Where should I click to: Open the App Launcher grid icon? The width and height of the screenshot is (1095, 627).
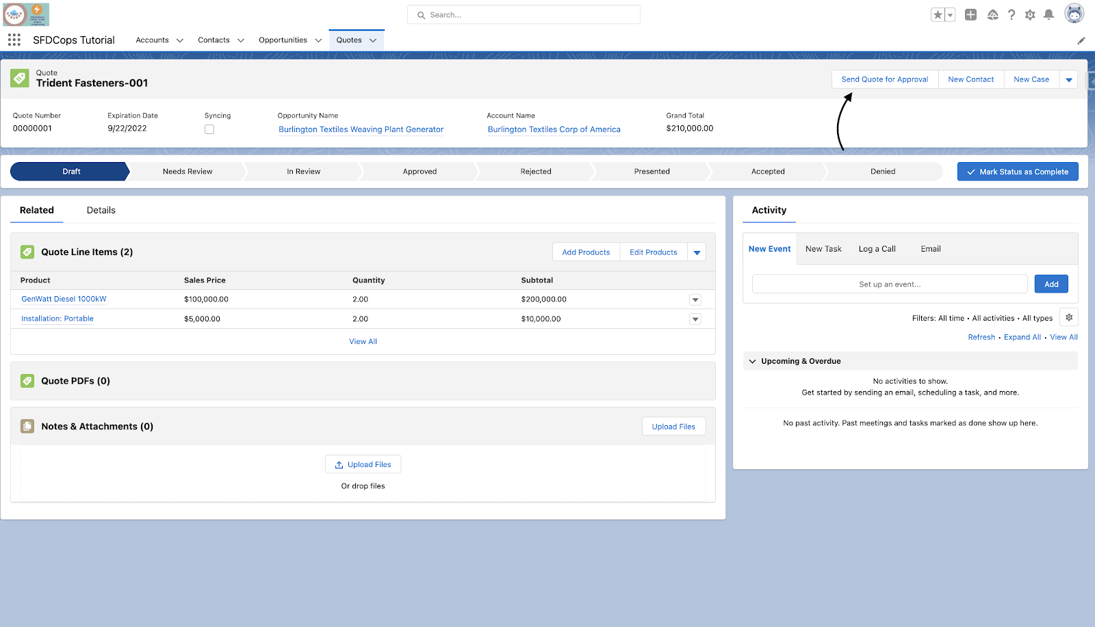(x=14, y=40)
